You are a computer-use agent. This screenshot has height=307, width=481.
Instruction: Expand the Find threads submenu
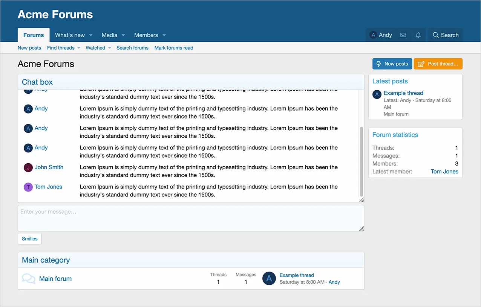(x=79, y=48)
